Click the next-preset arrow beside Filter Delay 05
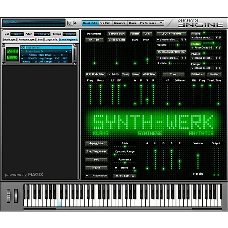 coord(220,48)
